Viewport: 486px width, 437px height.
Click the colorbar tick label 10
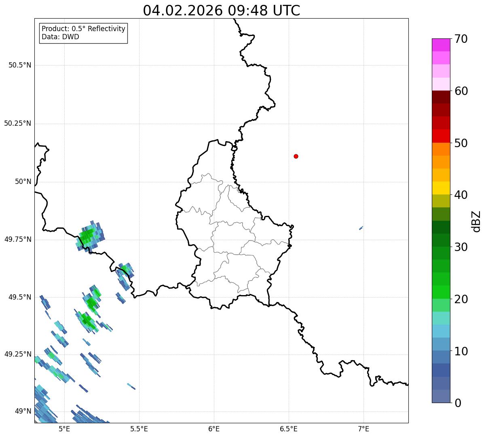point(461,351)
